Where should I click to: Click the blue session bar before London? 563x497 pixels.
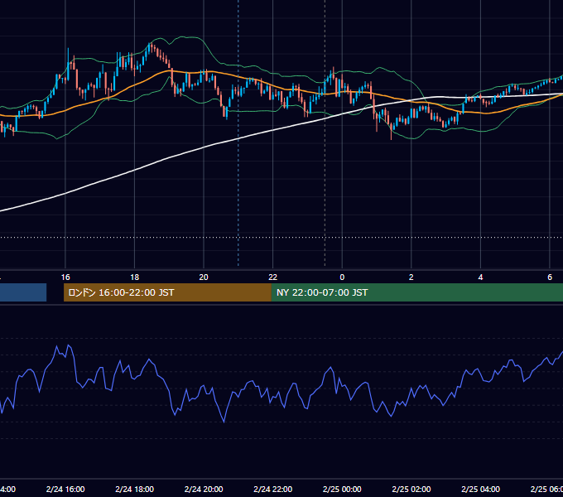[23, 292]
